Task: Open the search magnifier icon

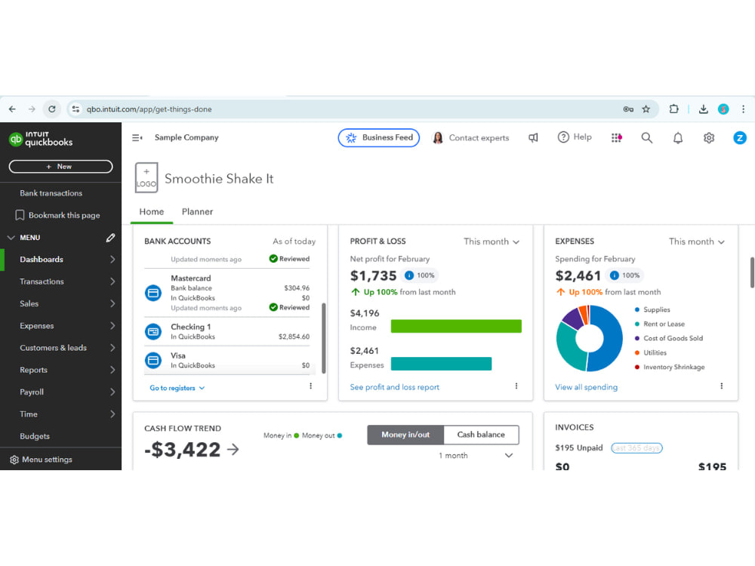Action: 647,138
